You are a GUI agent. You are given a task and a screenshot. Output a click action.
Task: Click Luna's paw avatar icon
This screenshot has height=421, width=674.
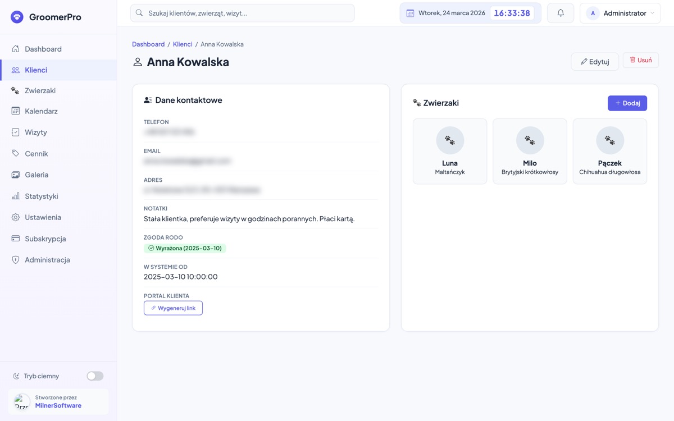(450, 140)
